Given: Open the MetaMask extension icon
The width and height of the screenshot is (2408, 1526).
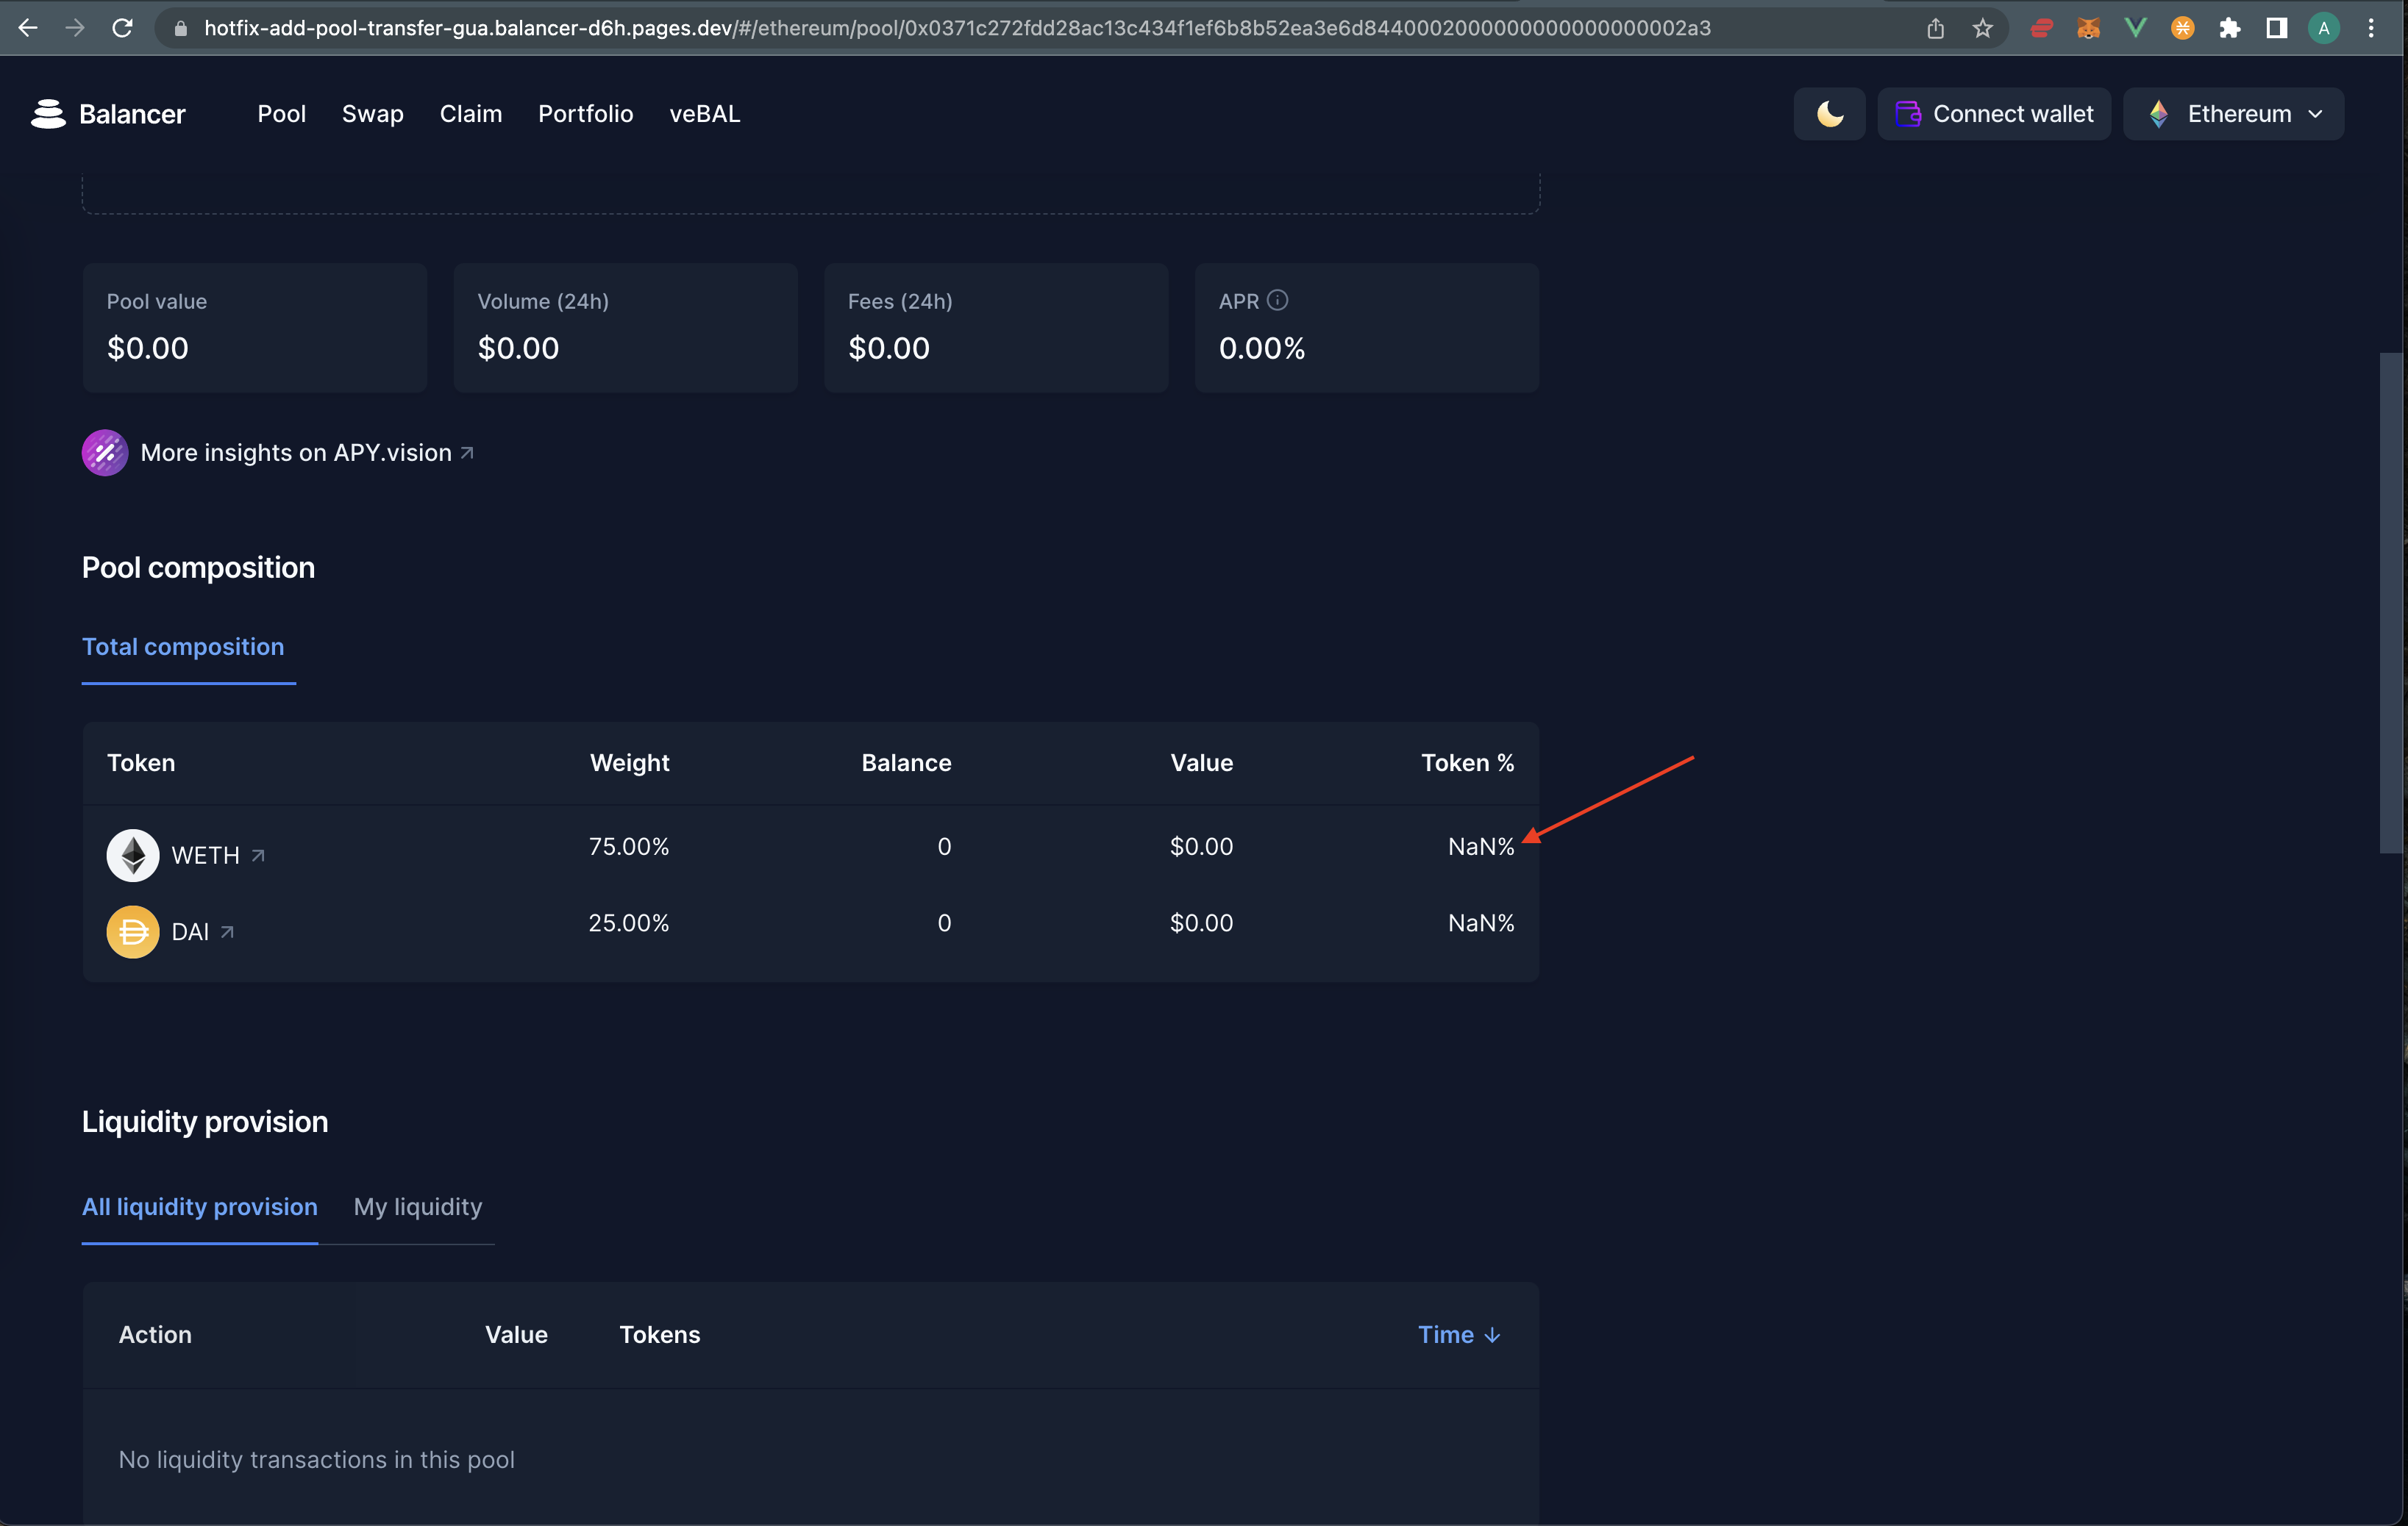Looking at the screenshot, I should (x=2088, y=28).
